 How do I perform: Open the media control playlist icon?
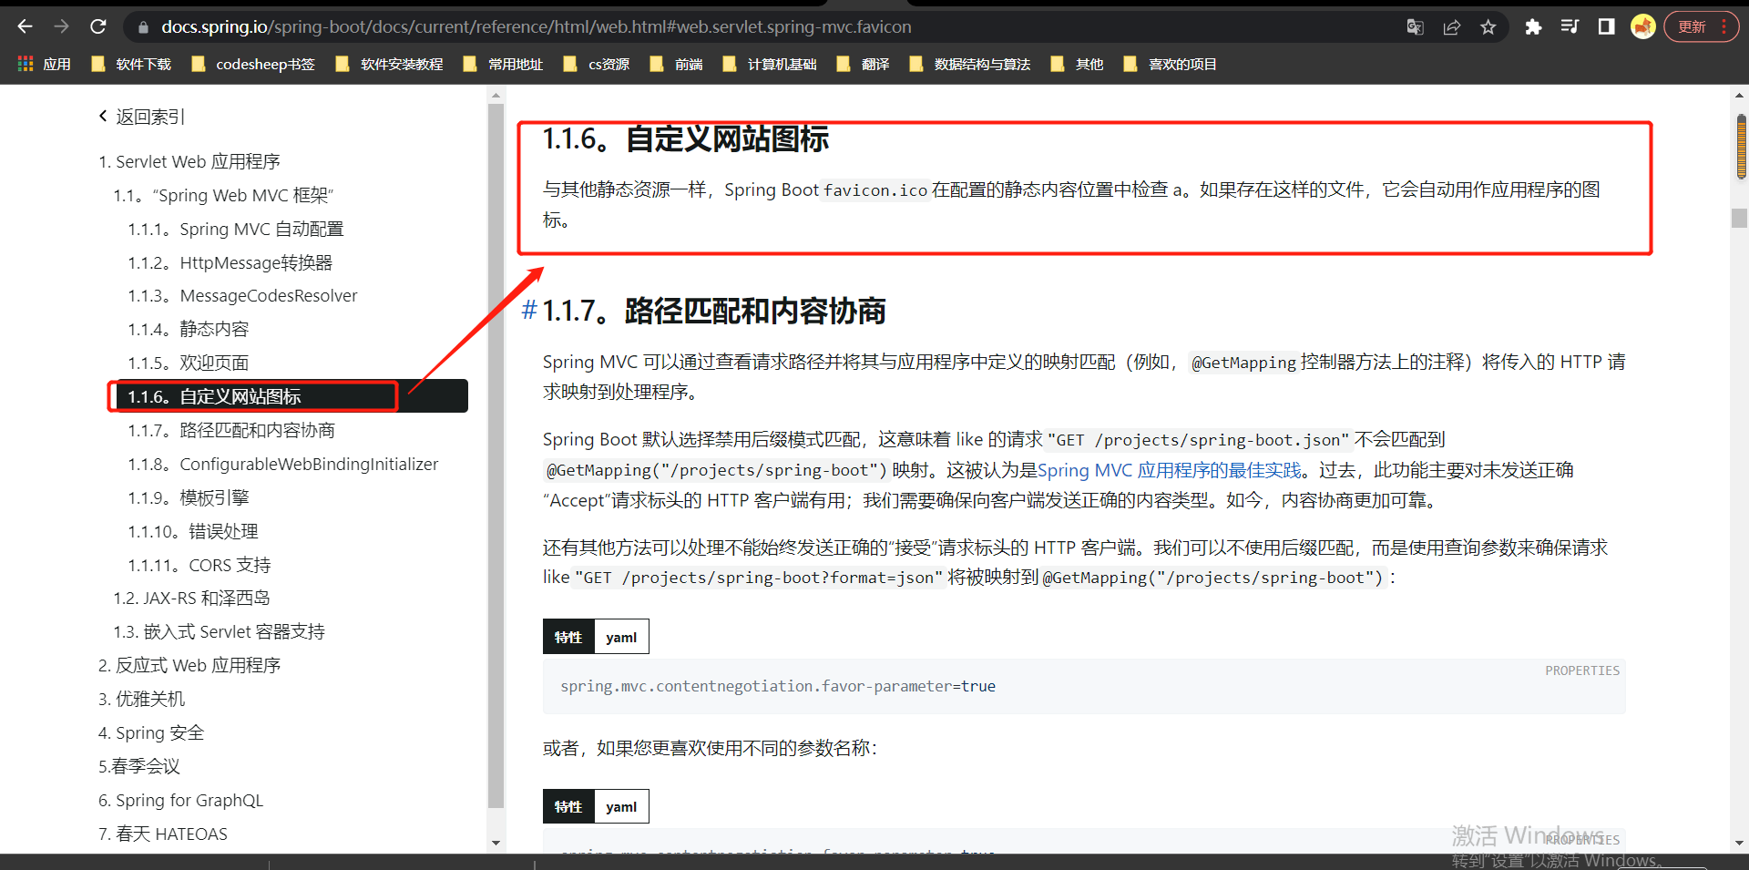[x=1570, y=26]
